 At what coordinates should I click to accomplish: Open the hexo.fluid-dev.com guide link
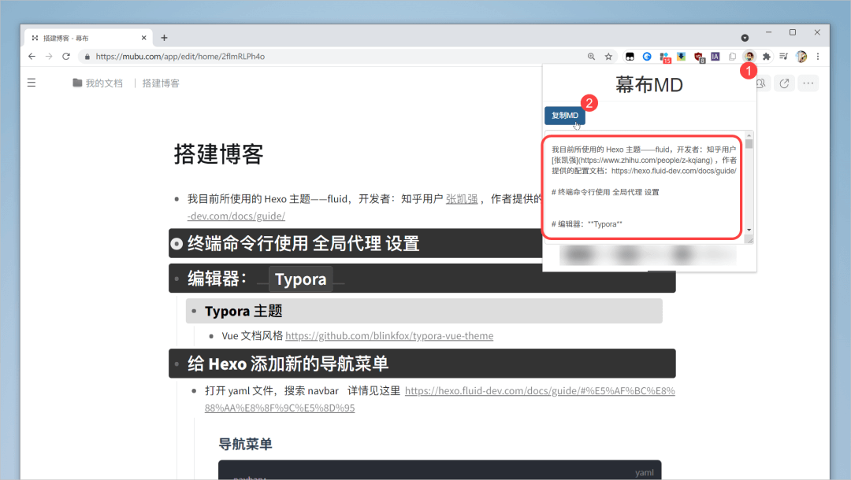point(440,399)
